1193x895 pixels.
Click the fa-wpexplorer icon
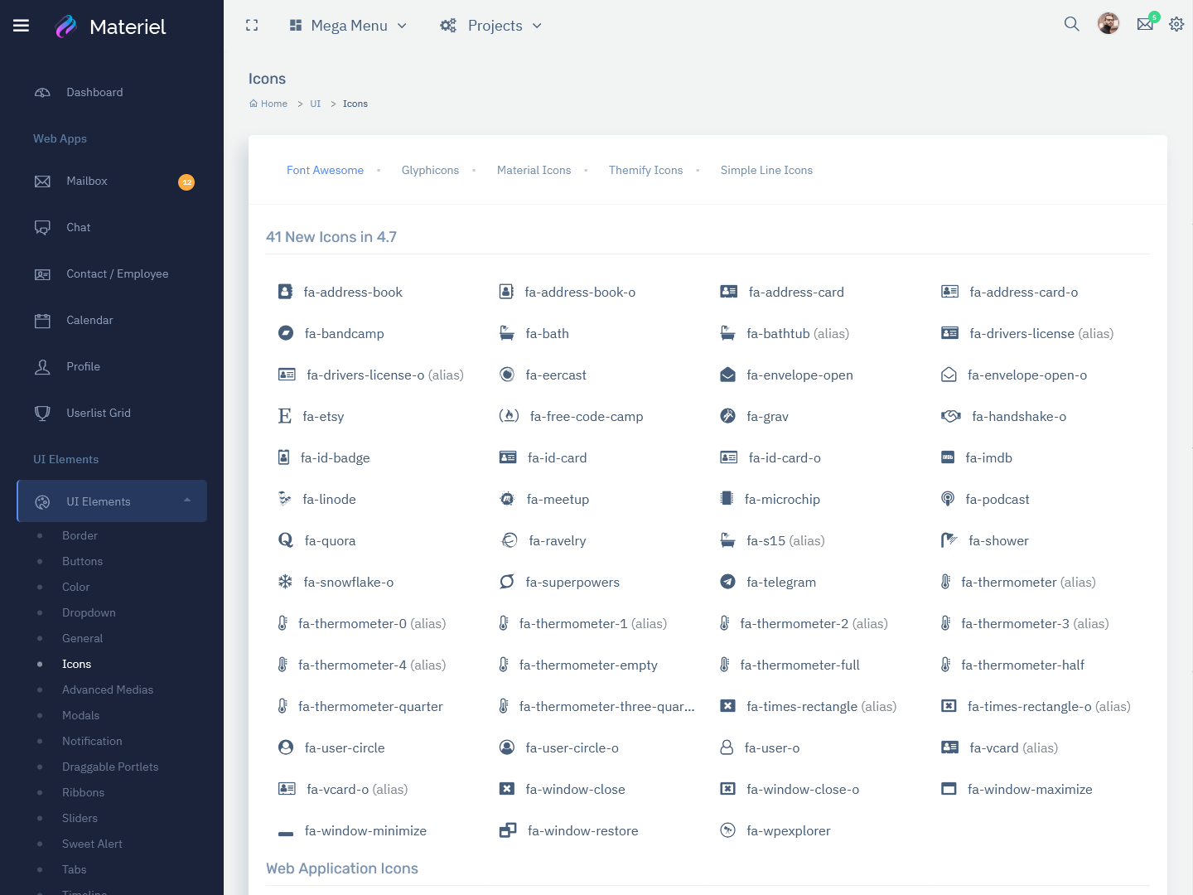coord(727,830)
